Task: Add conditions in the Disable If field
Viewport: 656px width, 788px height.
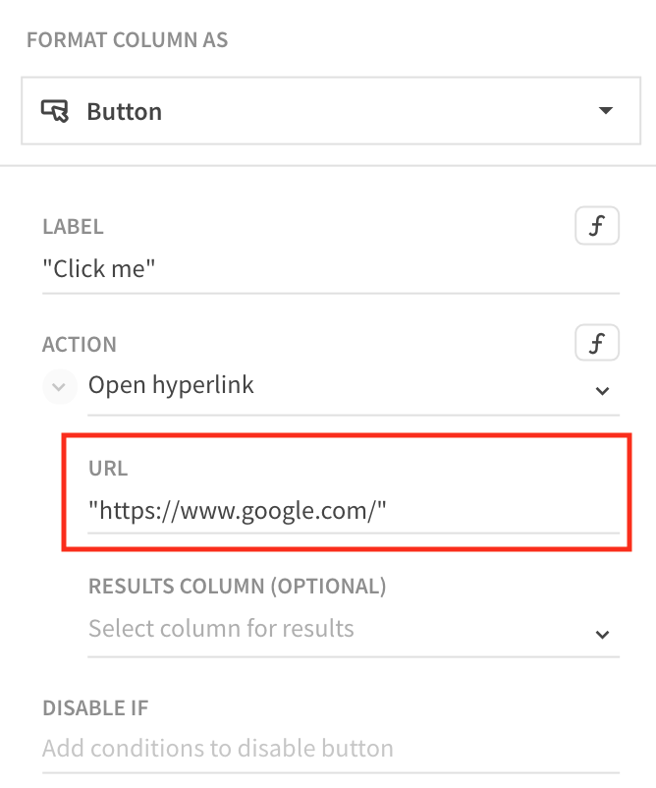Action: click(x=218, y=749)
